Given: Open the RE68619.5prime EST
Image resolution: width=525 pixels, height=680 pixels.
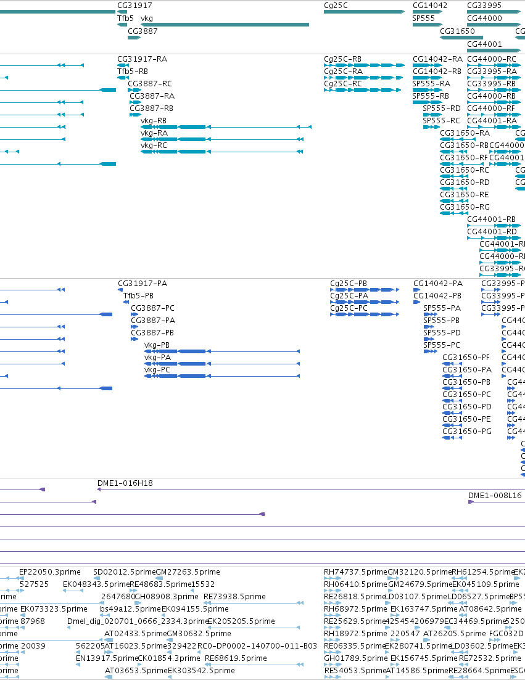Looking at the screenshot, I should (x=236, y=658).
